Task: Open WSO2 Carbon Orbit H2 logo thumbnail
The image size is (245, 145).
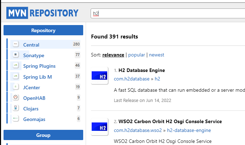Action: pyautogui.click(x=99, y=127)
